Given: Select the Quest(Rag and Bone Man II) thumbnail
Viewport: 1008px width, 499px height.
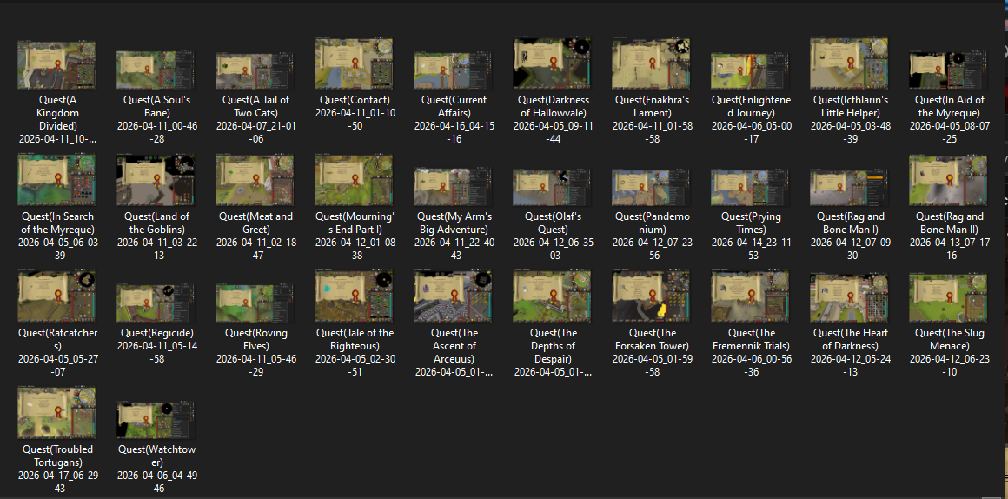Looking at the screenshot, I should coord(947,180).
